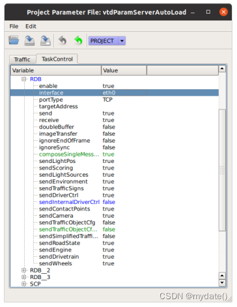Select the interface variable row
Image resolution: width=237 pixels, height=307 pixels.
click(x=115, y=93)
